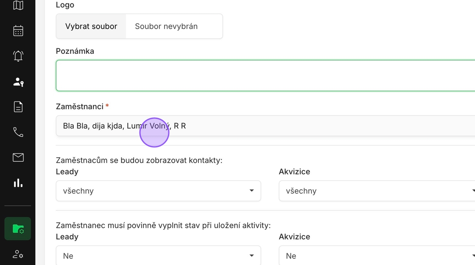Click the 'Soubor nevybrán' file label
Viewport: 475px width, 265px height.
tap(166, 26)
